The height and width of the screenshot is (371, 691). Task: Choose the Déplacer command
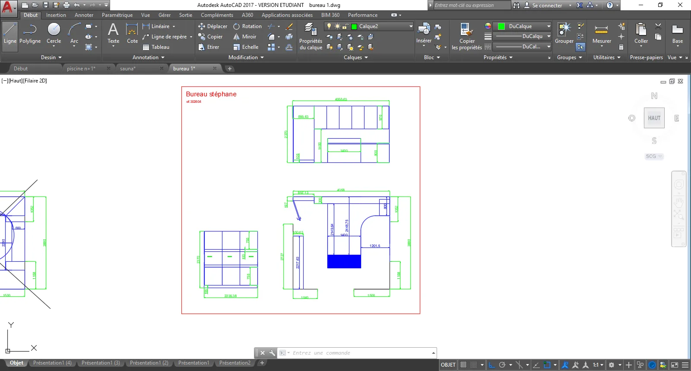pos(212,26)
